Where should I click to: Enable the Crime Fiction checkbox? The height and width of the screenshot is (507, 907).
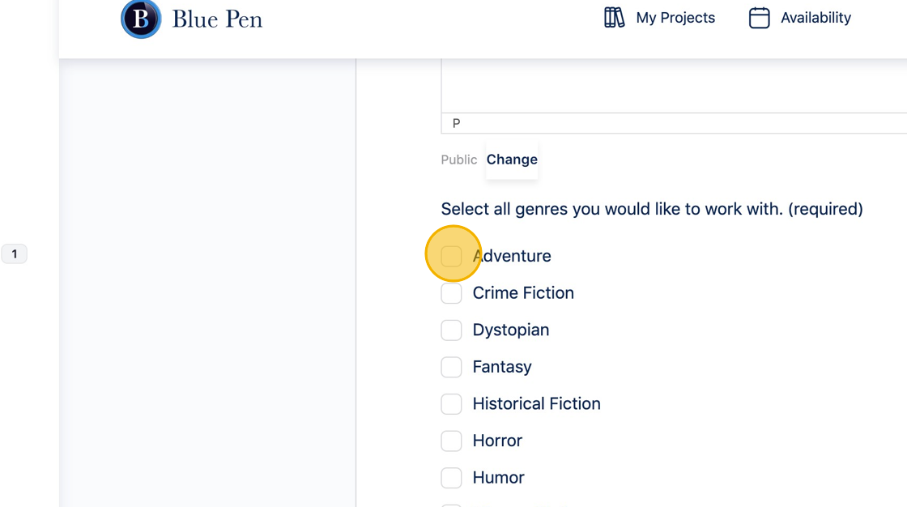point(452,293)
